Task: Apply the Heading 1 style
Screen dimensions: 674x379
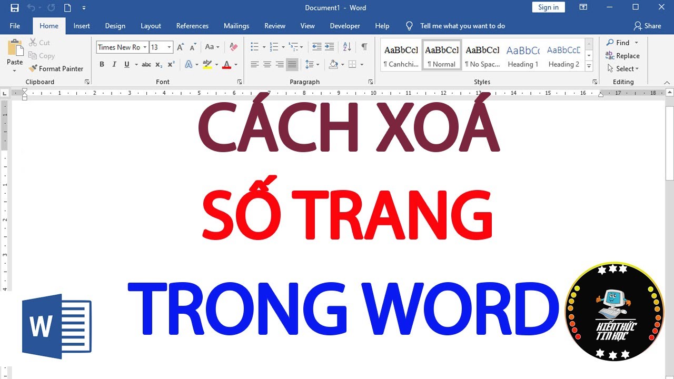Action: pyautogui.click(x=523, y=55)
